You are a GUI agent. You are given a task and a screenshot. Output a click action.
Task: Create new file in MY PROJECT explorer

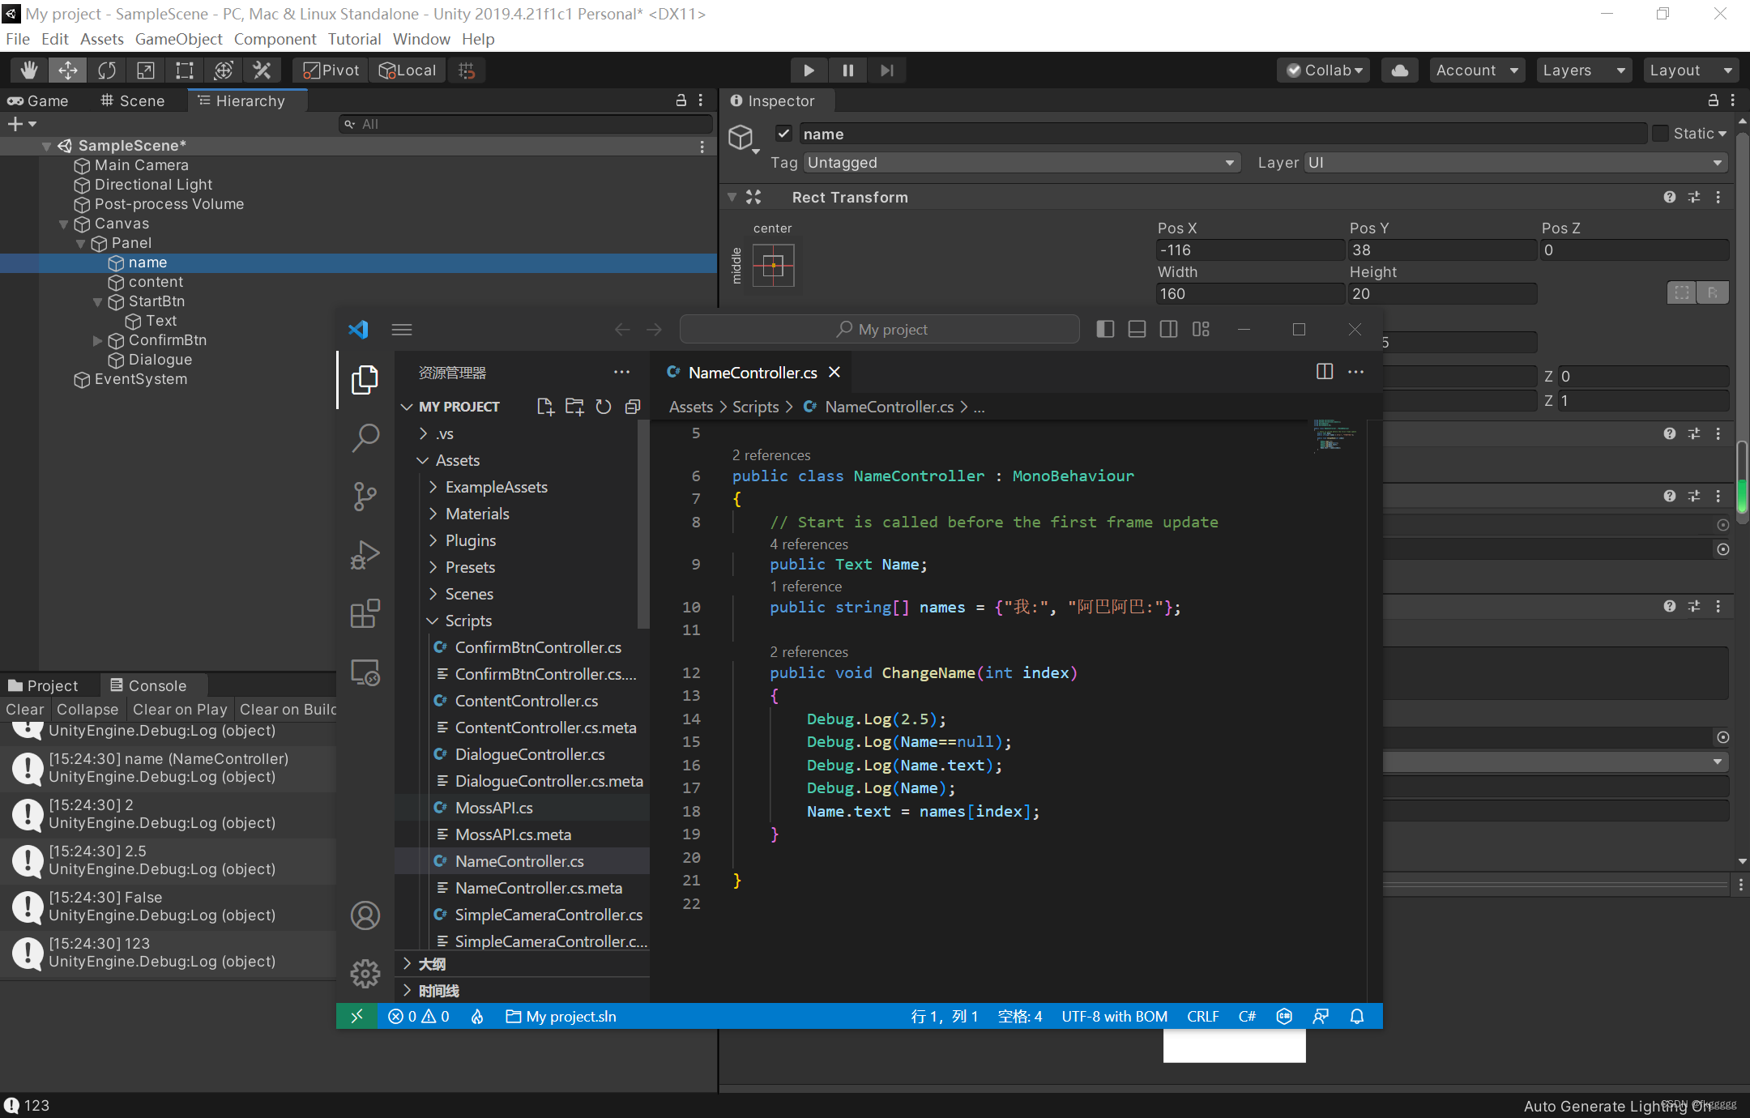click(x=545, y=407)
